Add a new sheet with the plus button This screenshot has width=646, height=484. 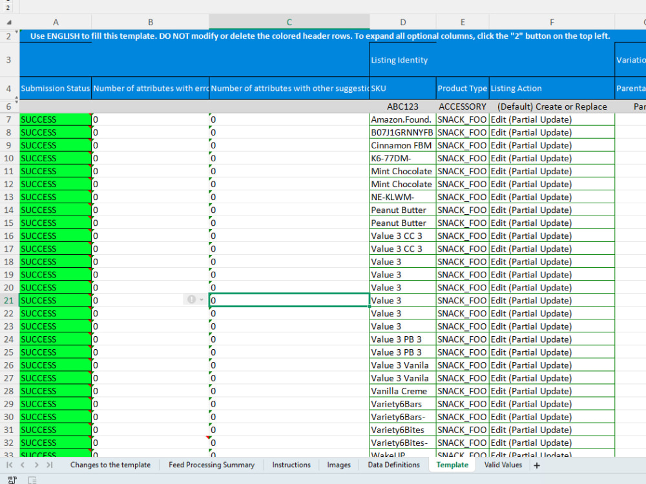coord(536,465)
